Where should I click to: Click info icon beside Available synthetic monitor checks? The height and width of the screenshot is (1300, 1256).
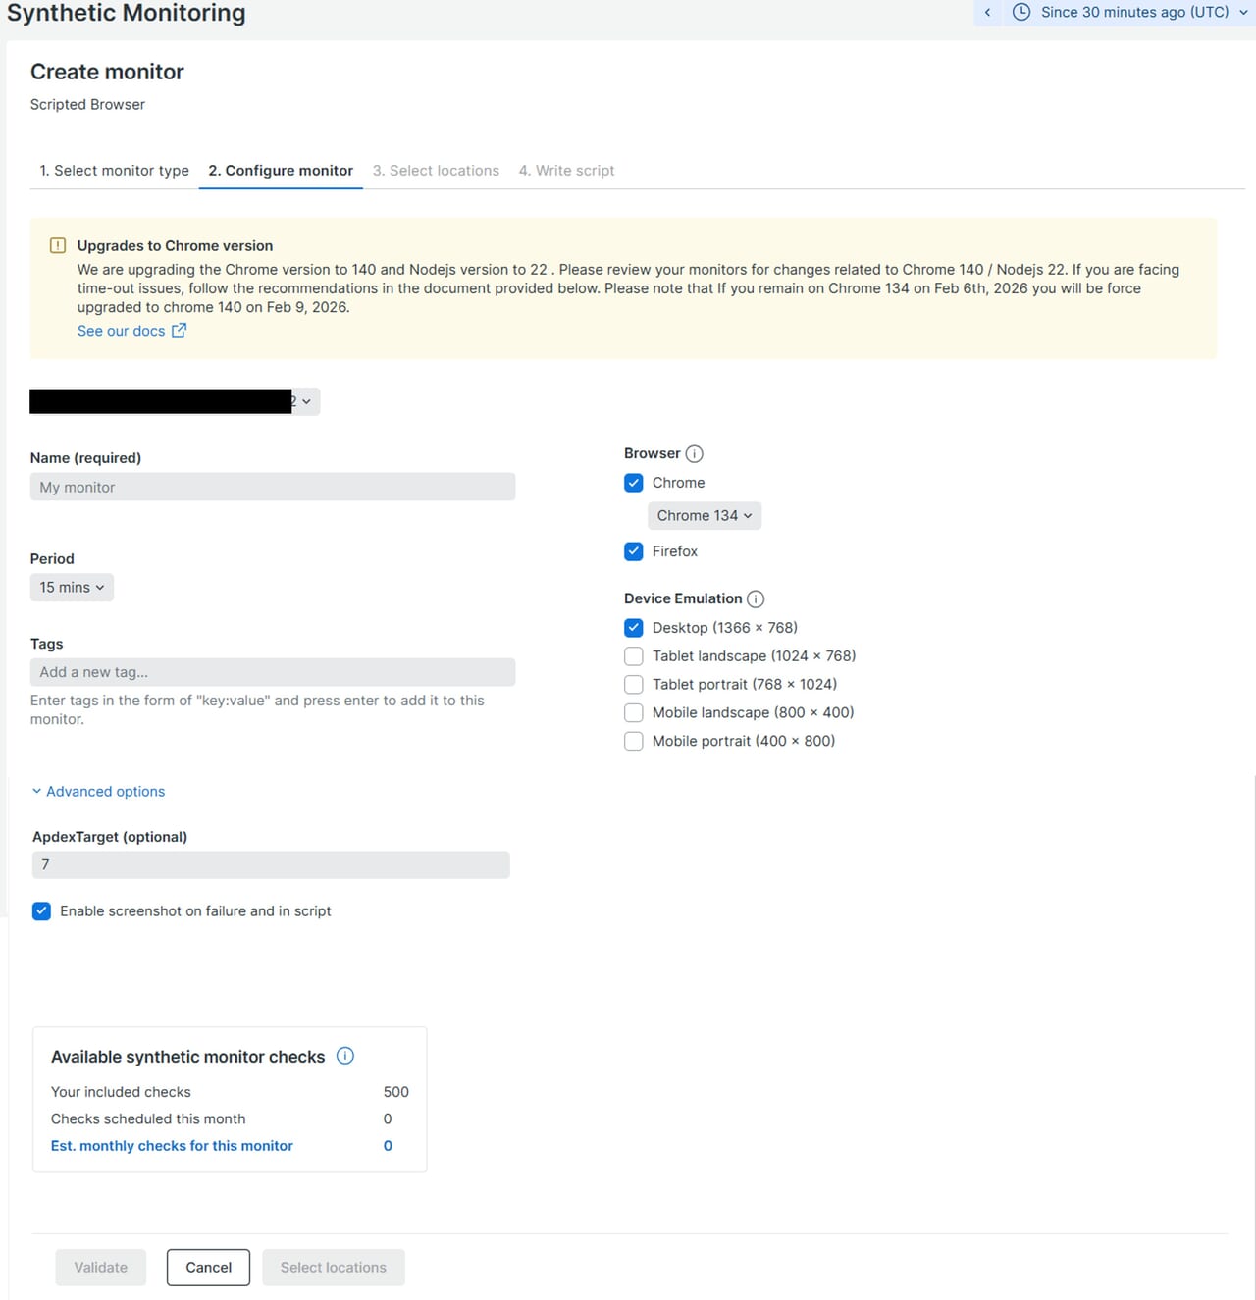pyautogui.click(x=345, y=1056)
